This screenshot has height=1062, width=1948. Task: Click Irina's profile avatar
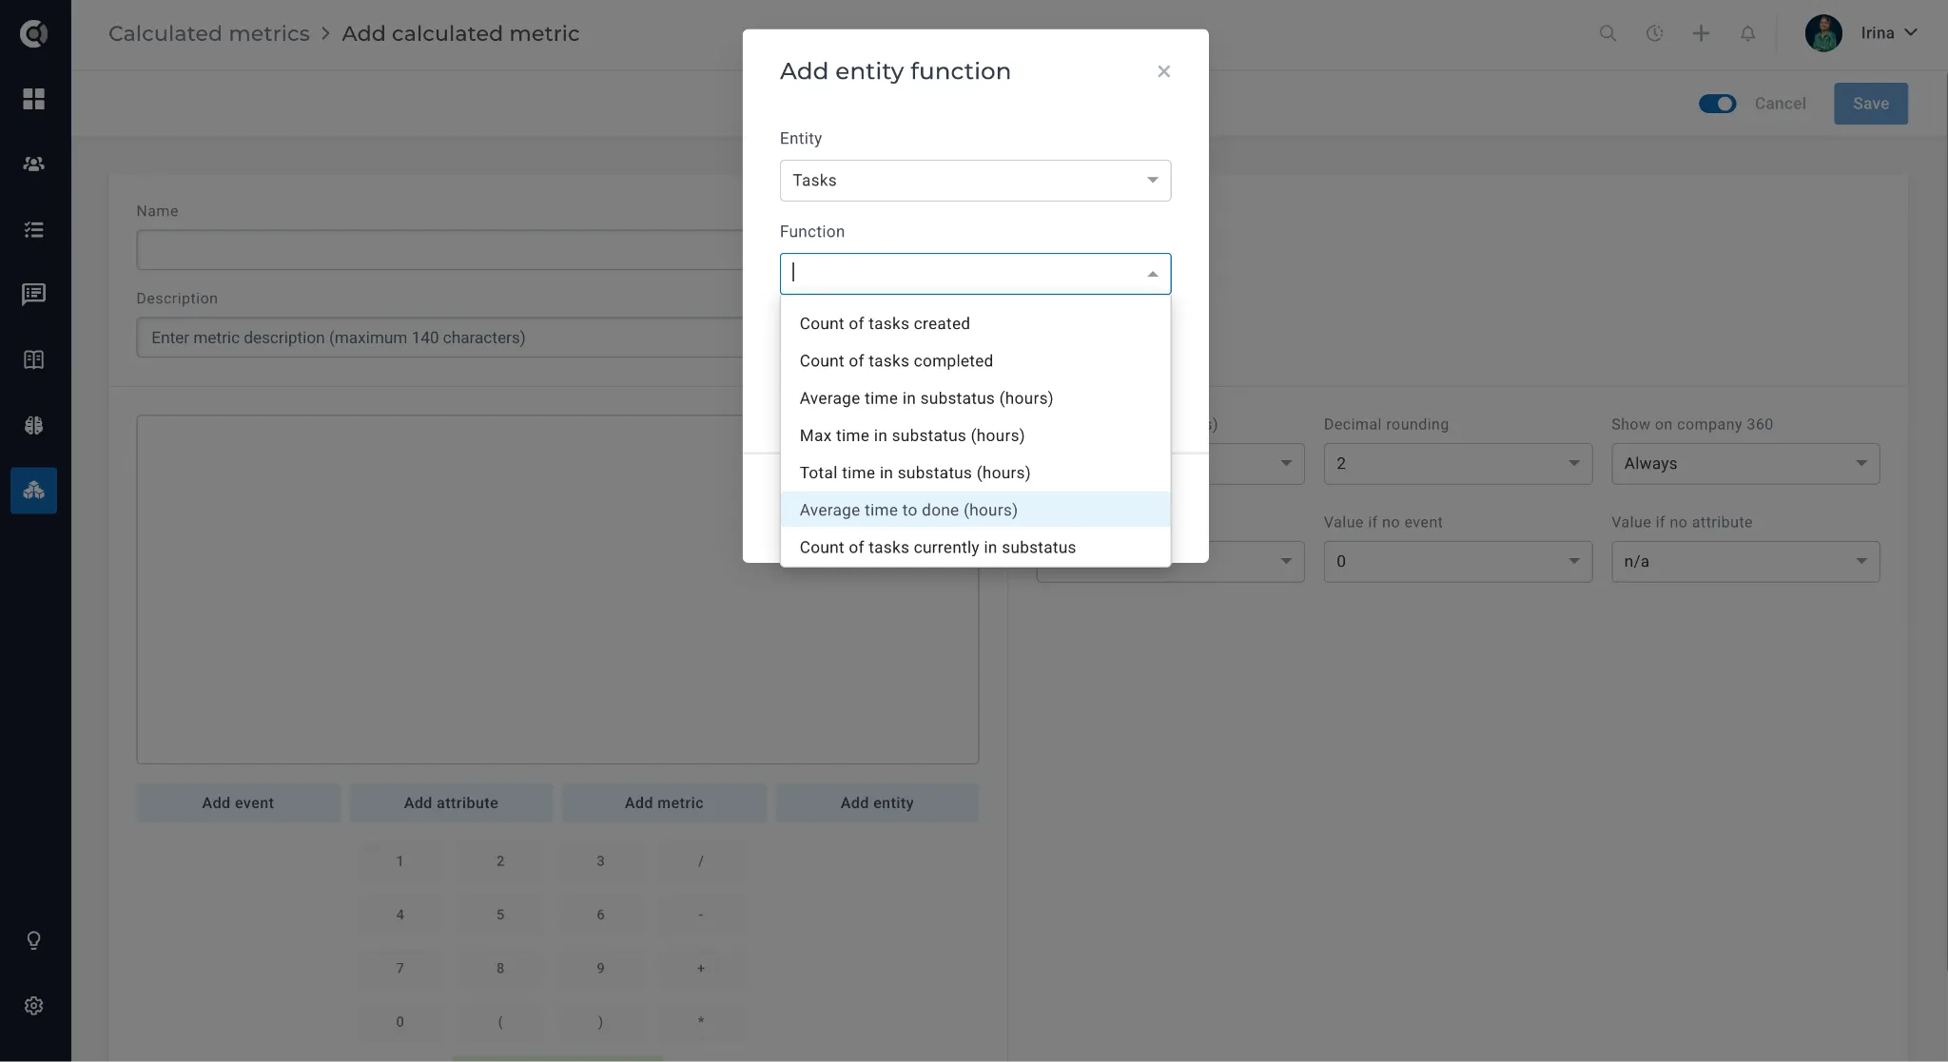[1823, 33]
